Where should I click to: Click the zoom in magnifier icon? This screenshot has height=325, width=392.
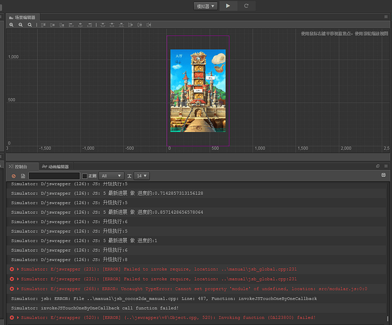coord(12,25)
